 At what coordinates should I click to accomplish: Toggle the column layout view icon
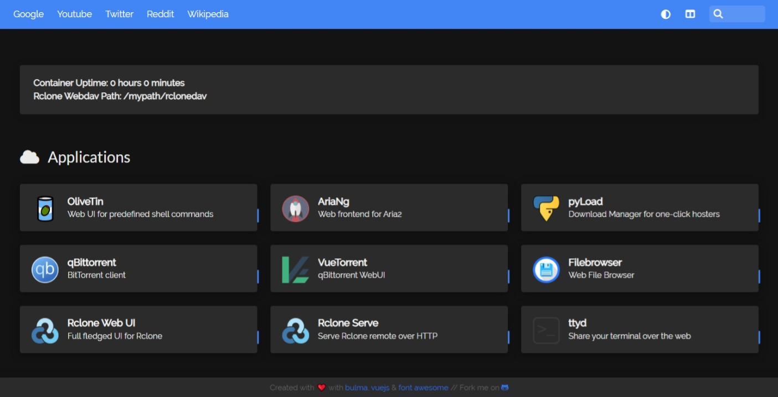690,14
